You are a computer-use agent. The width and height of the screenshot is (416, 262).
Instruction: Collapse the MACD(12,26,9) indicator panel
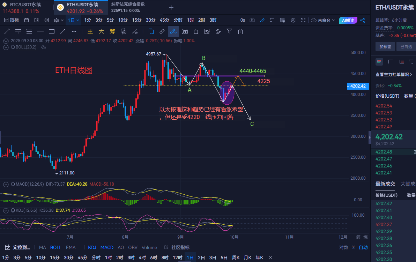6,184
